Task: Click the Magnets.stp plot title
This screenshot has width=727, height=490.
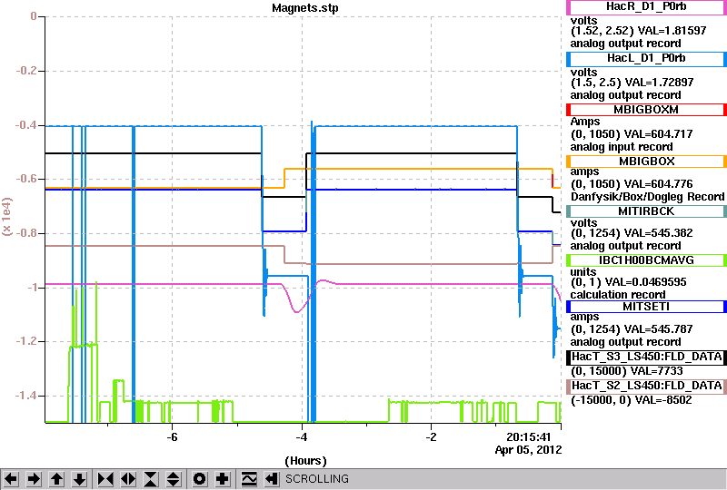Action: point(305,8)
